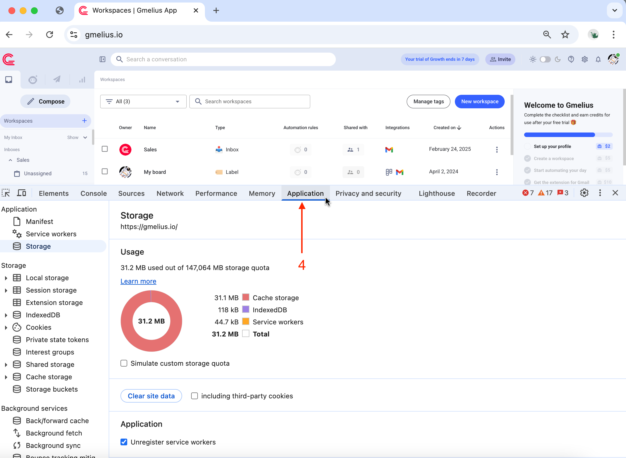Activate DevTools inspect element picker
The width and height of the screenshot is (626, 458).
tap(6, 193)
